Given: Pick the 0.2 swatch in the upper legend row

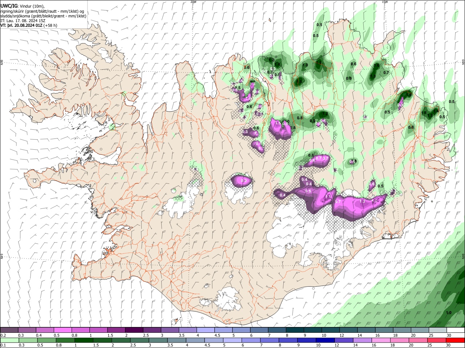Looking at the screenshot, I should tap(9, 330).
